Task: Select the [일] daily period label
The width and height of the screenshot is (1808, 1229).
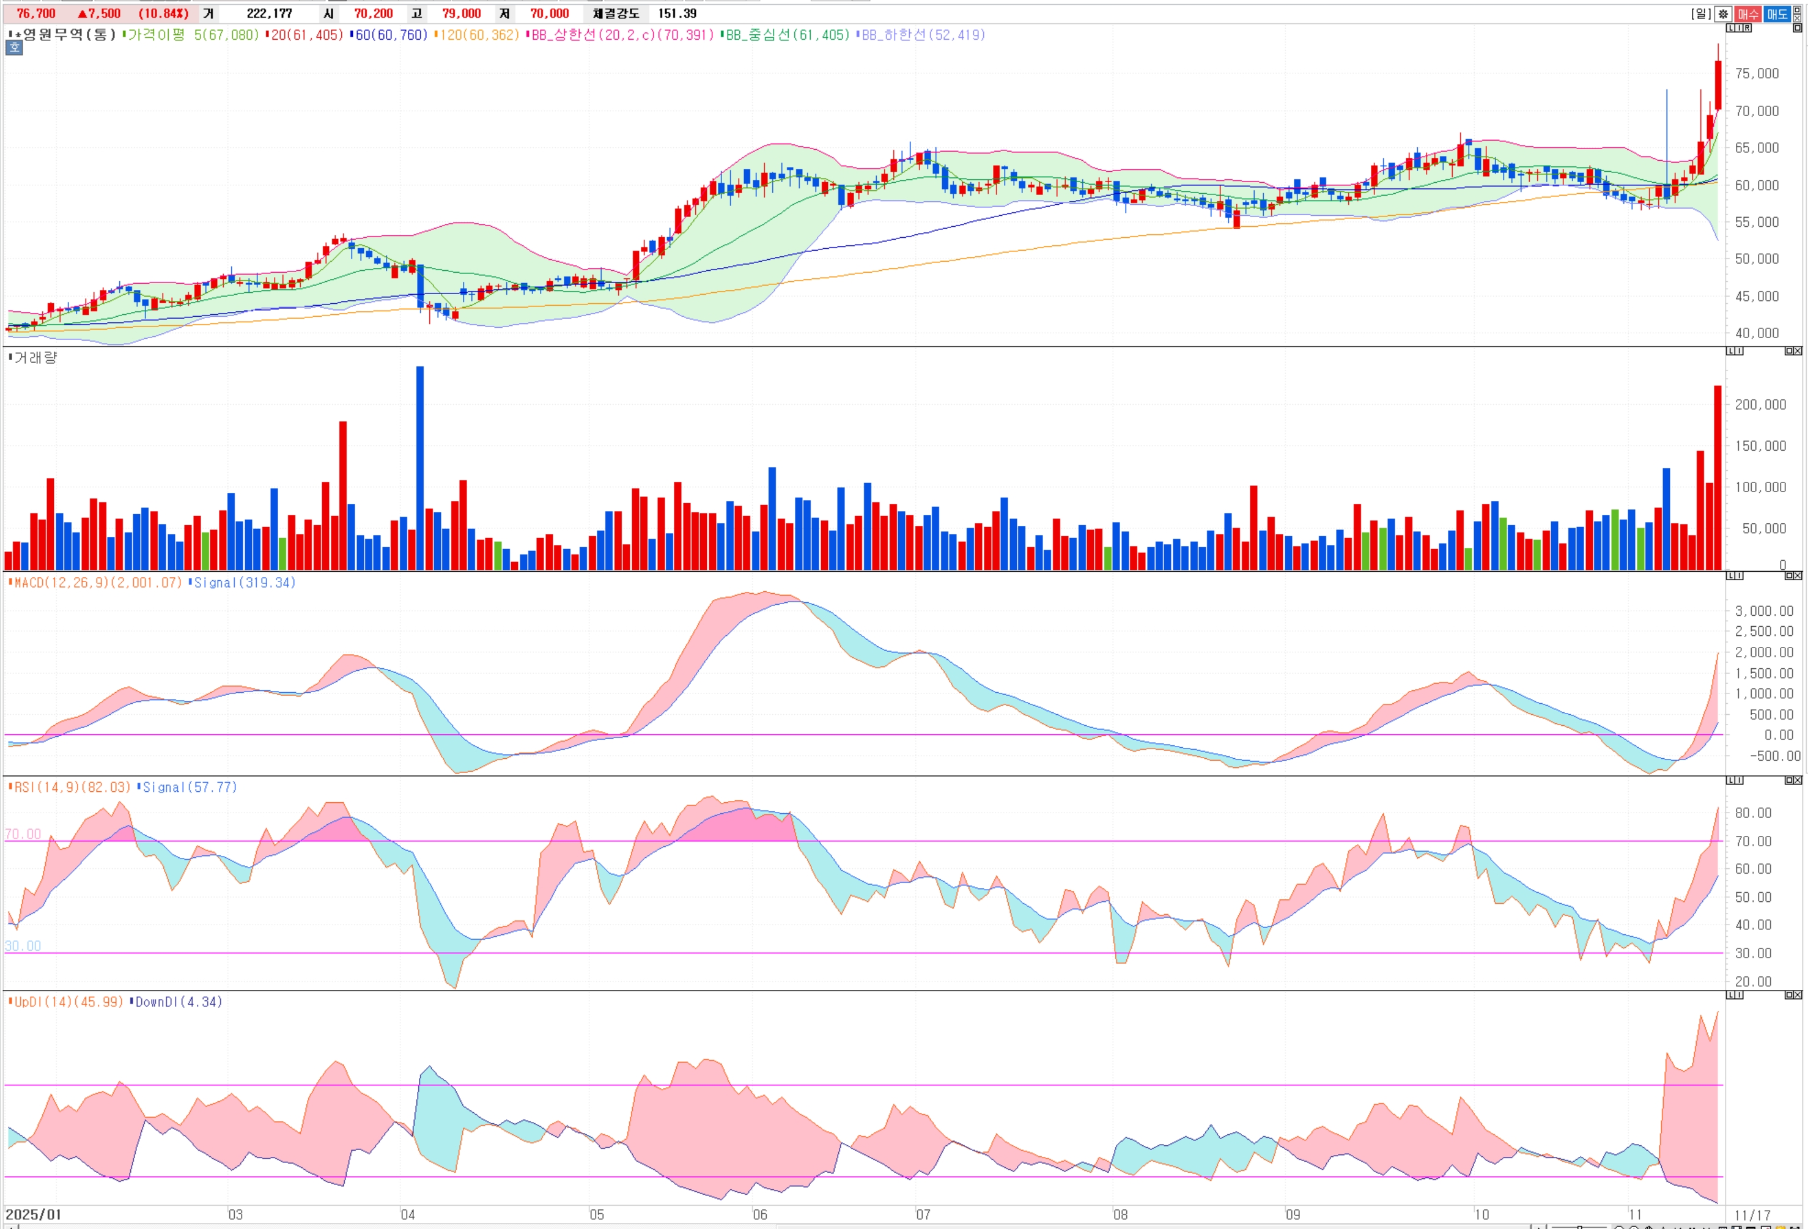Action: (x=1702, y=14)
